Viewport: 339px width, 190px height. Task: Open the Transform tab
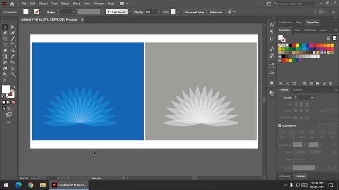point(285,22)
